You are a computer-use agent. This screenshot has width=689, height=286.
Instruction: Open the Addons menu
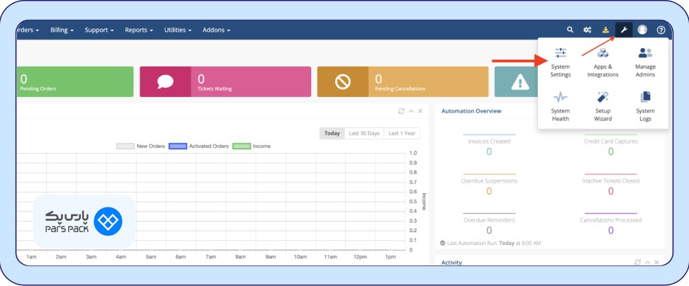pyautogui.click(x=216, y=30)
